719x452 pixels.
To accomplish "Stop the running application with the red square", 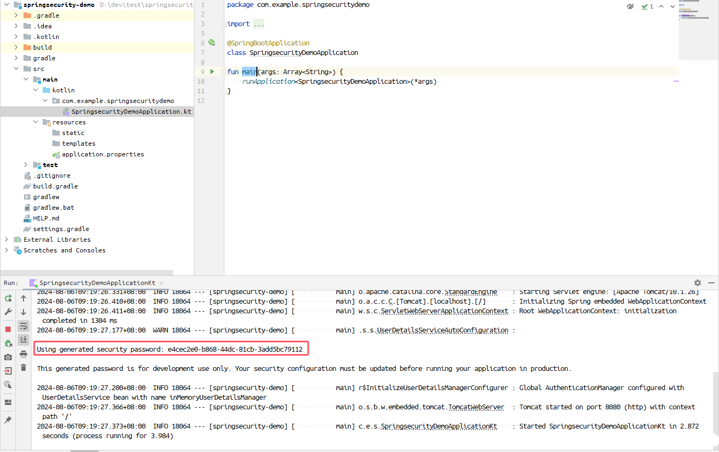I will (8, 329).
